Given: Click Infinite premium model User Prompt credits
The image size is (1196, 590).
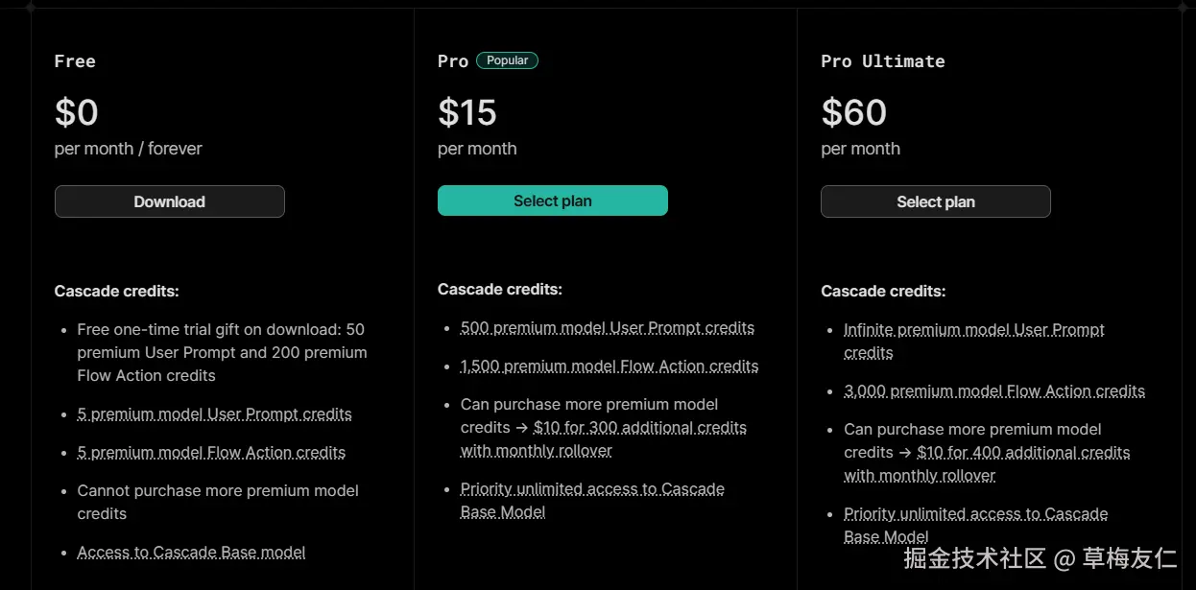Looking at the screenshot, I should (x=973, y=330).
